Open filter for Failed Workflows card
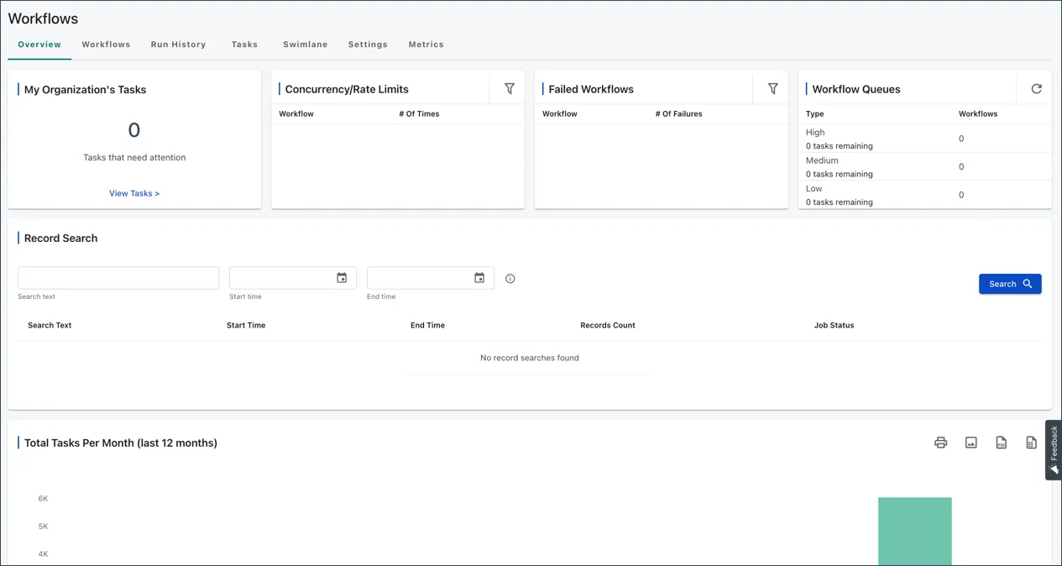1062x566 pixels. 772,88
